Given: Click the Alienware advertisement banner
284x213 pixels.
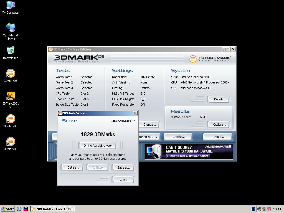Looking at the screenshot, I should [x=189, y=152].
